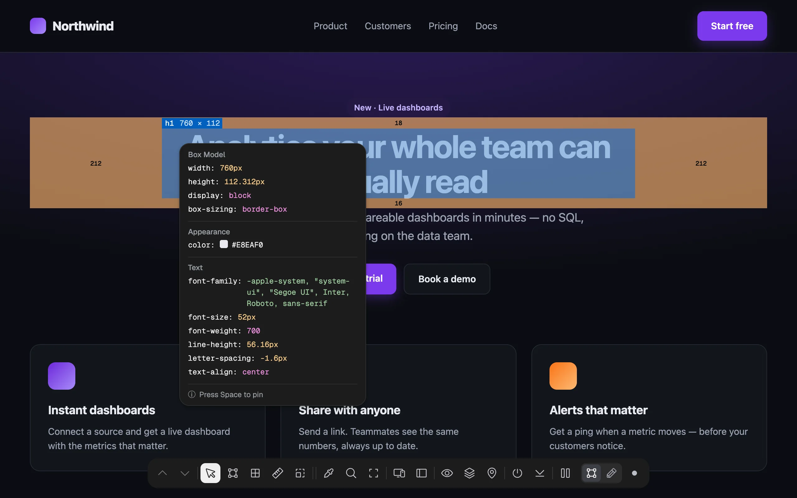Click the download-to-bottom arrow icon
This screenshot has height=498, width=797.
click(x=540, y=473)
